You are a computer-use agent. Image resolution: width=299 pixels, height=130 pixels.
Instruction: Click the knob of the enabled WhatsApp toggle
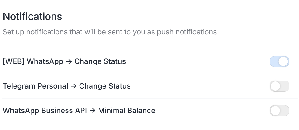[x=284, y=61]
